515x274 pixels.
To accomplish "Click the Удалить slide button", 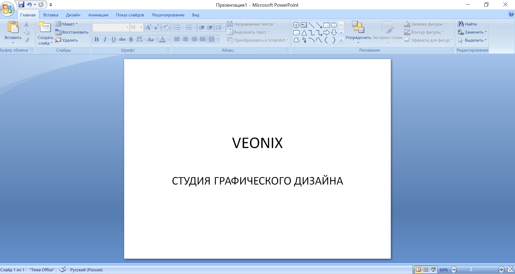I will pos(67,40).
